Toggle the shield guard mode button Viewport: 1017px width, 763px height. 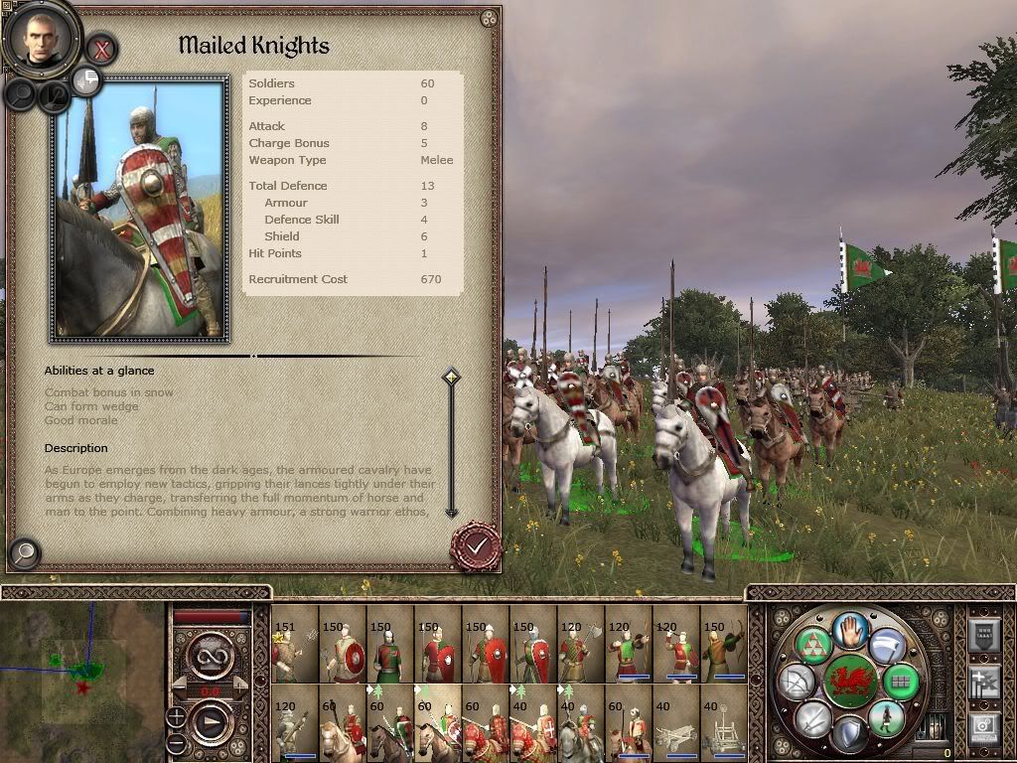pos(850,734)
